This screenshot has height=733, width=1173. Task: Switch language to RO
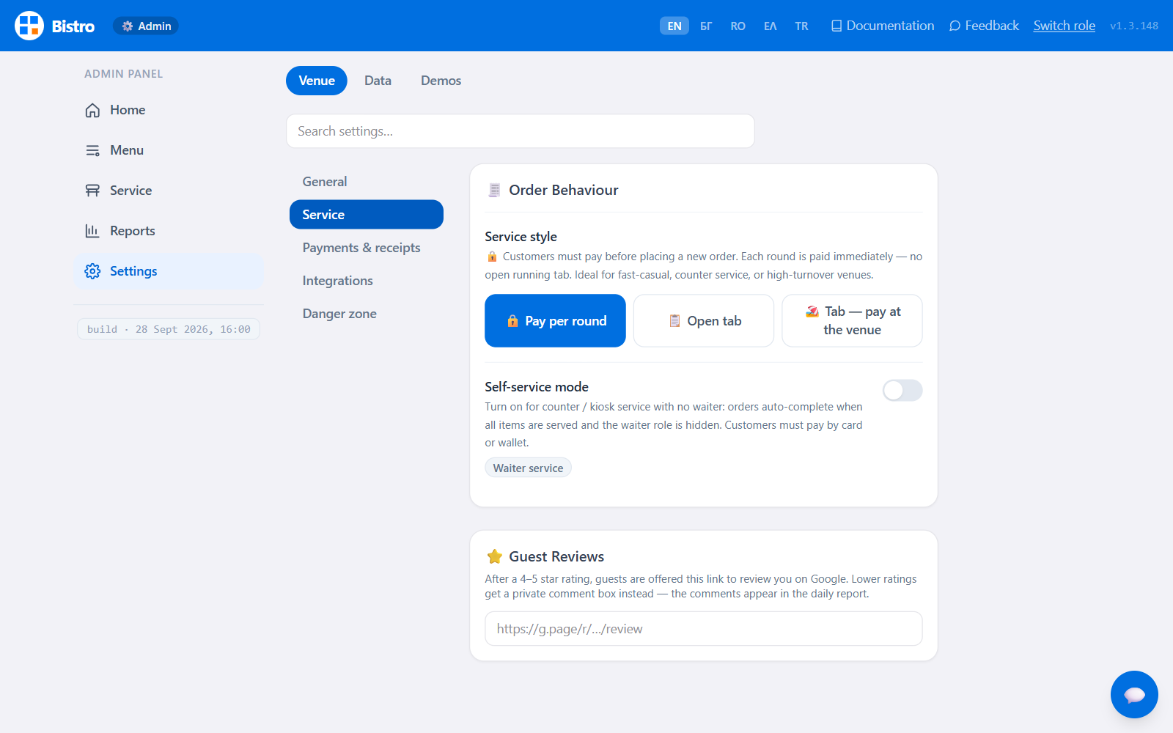(x=738, y=26)
